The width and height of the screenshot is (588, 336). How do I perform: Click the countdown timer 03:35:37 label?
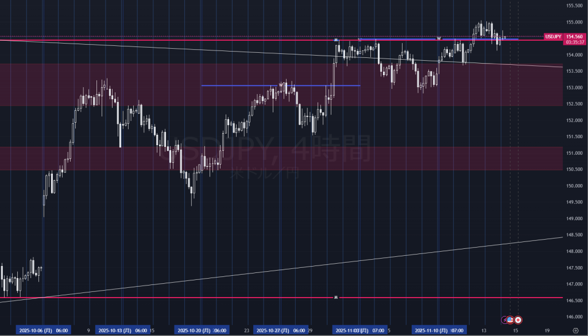(x=575, y=42)
